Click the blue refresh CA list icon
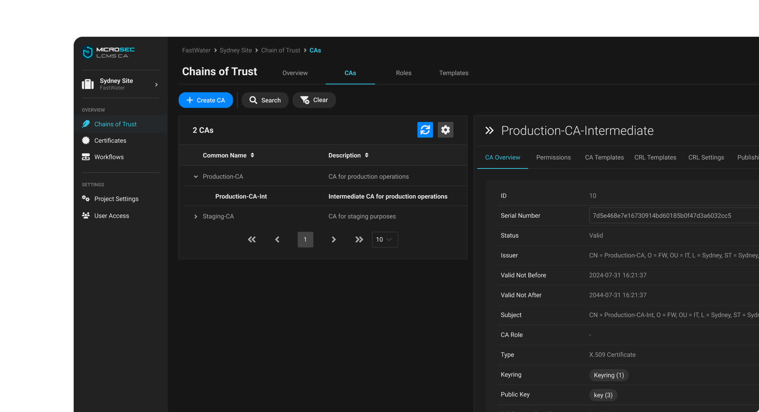759x412 pixels. pos(425,130)
